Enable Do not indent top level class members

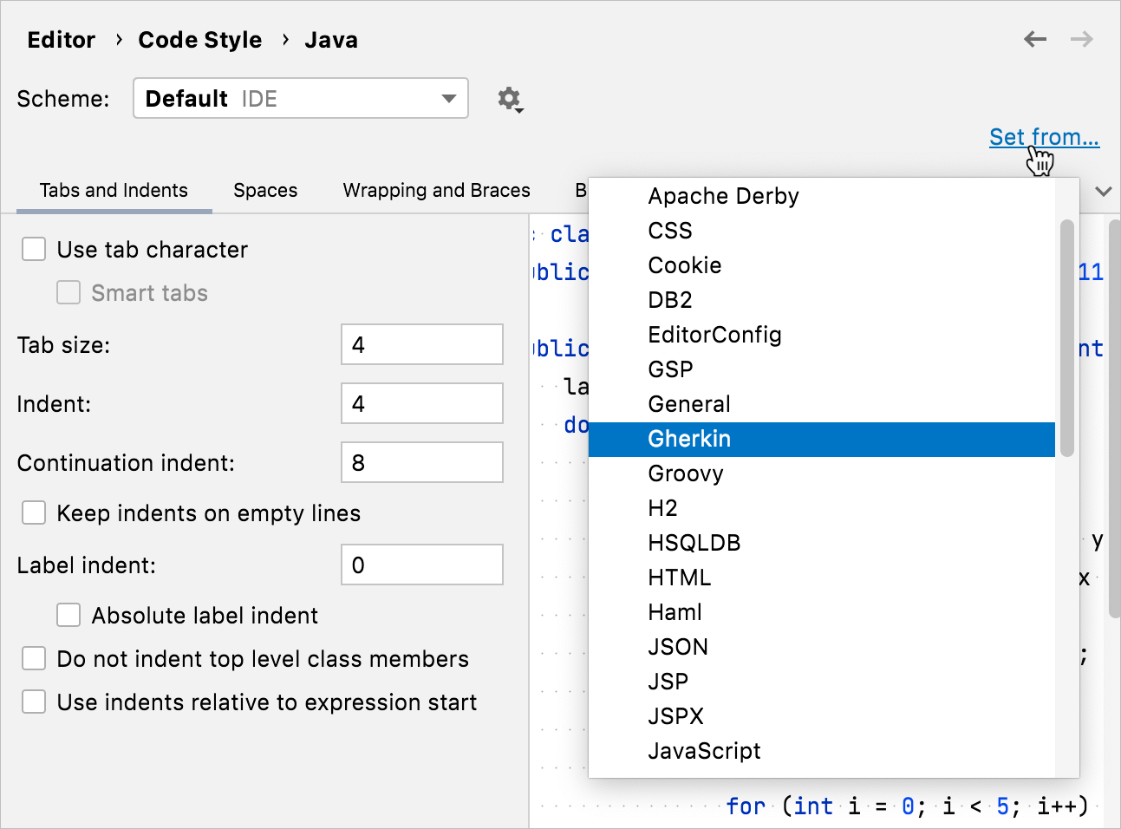point(33,658)
